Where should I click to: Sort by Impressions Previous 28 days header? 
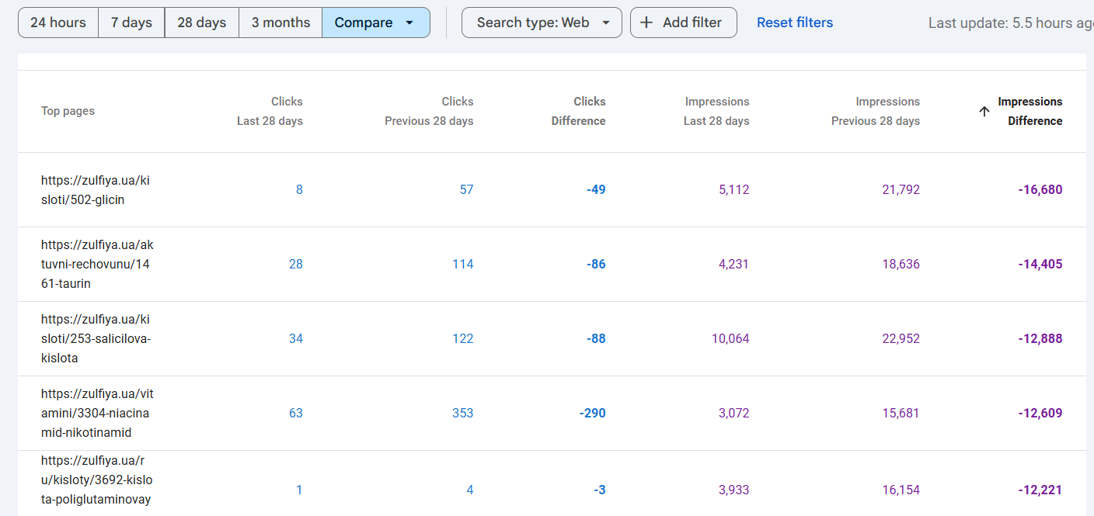(x=875, y=111)
